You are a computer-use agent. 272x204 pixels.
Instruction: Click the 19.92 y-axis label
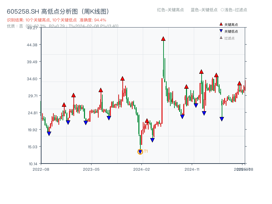coord(33,130)
